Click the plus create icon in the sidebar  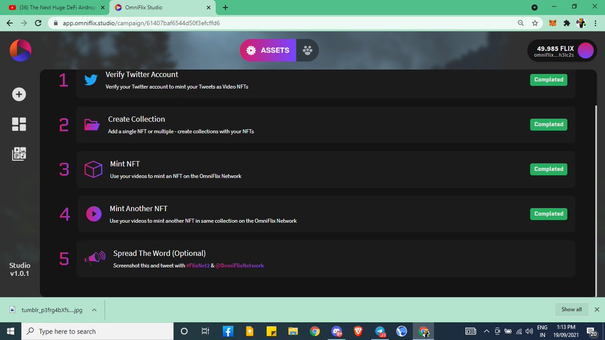[19, 94]
